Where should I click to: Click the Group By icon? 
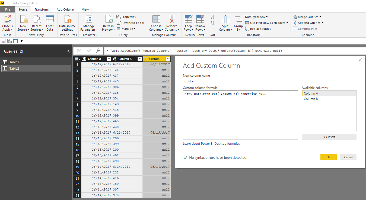[x=238, y=19]
